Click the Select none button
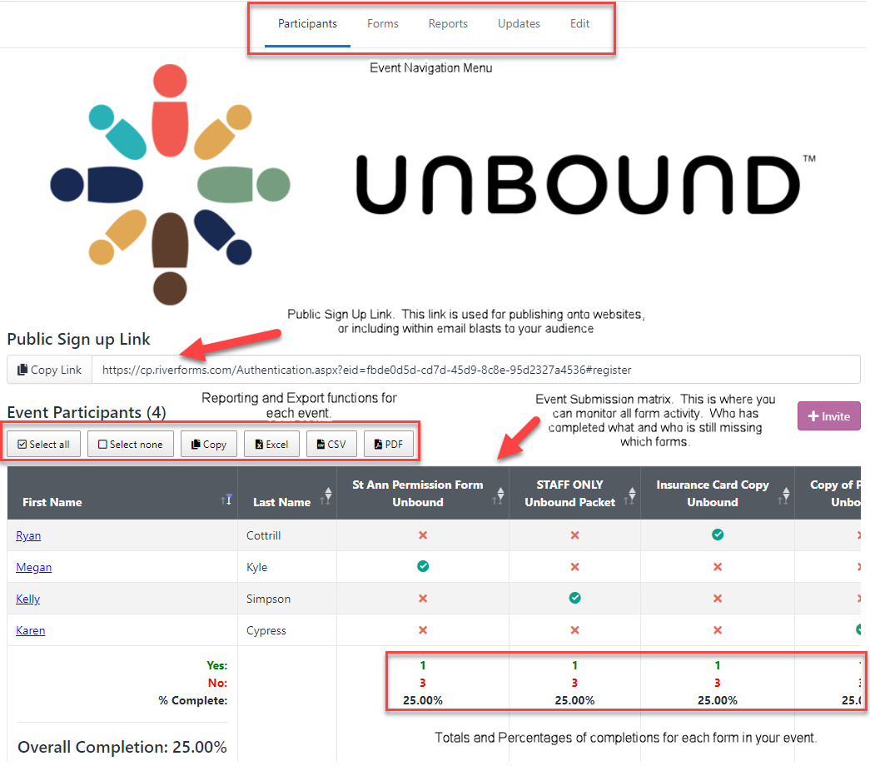This screenshot has width=870, height=766. (x=131, y=445)
